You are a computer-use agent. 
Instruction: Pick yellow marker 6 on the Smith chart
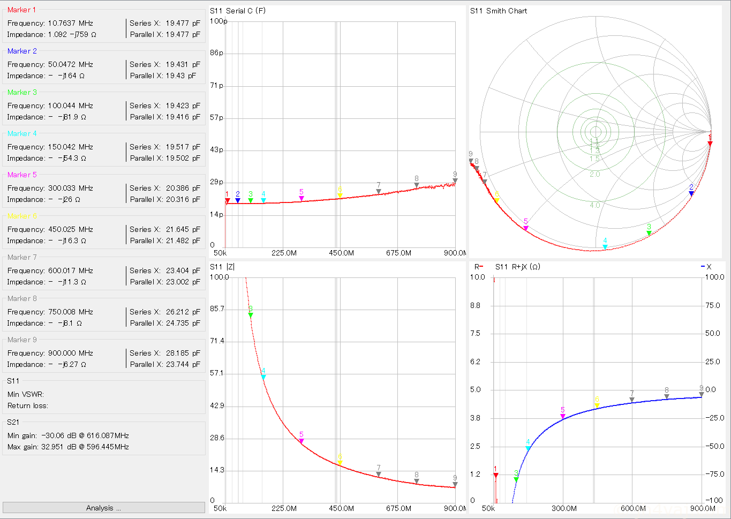click(497, 201)
